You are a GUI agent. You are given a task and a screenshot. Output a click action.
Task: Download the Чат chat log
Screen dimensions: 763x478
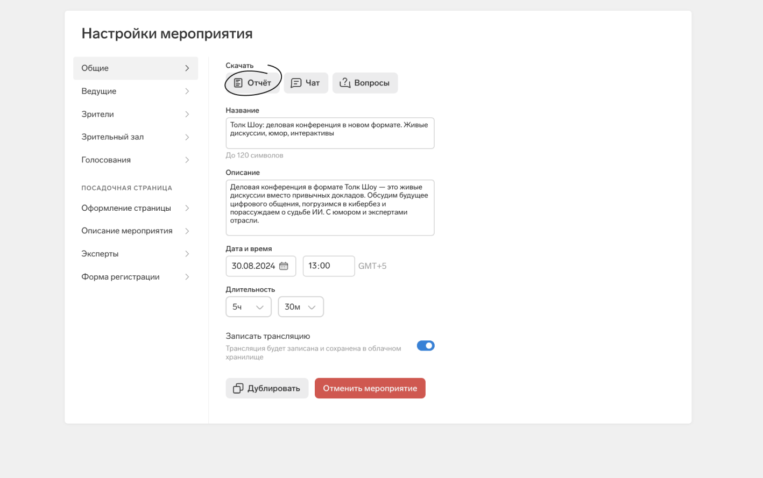coord(306,83)
